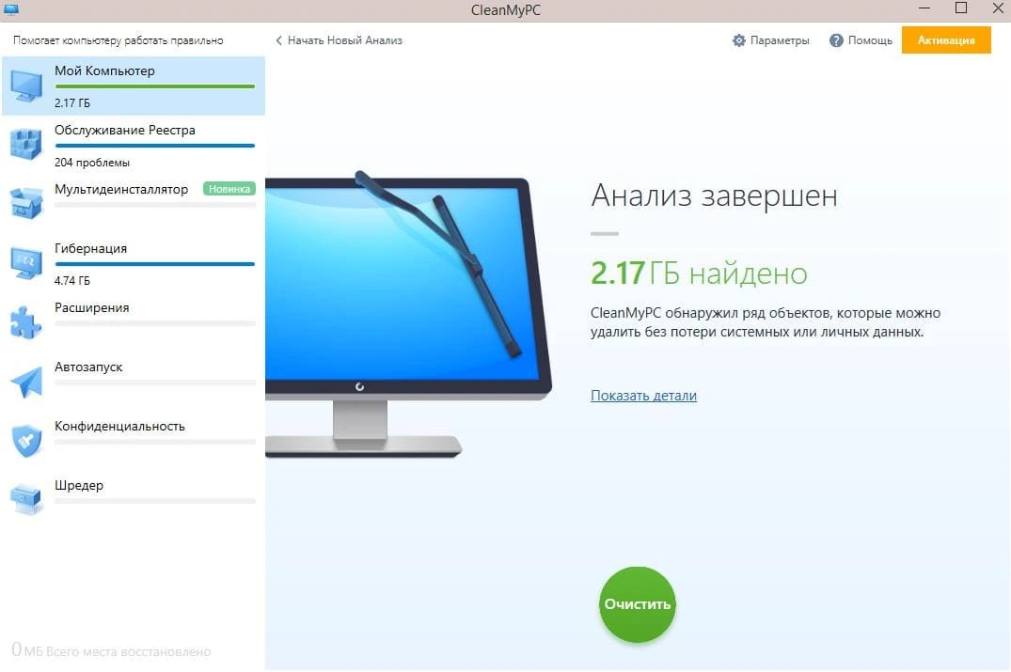Click the green Очистить button
Viewport: 1011px width, 672px height.
pos(638,604)
